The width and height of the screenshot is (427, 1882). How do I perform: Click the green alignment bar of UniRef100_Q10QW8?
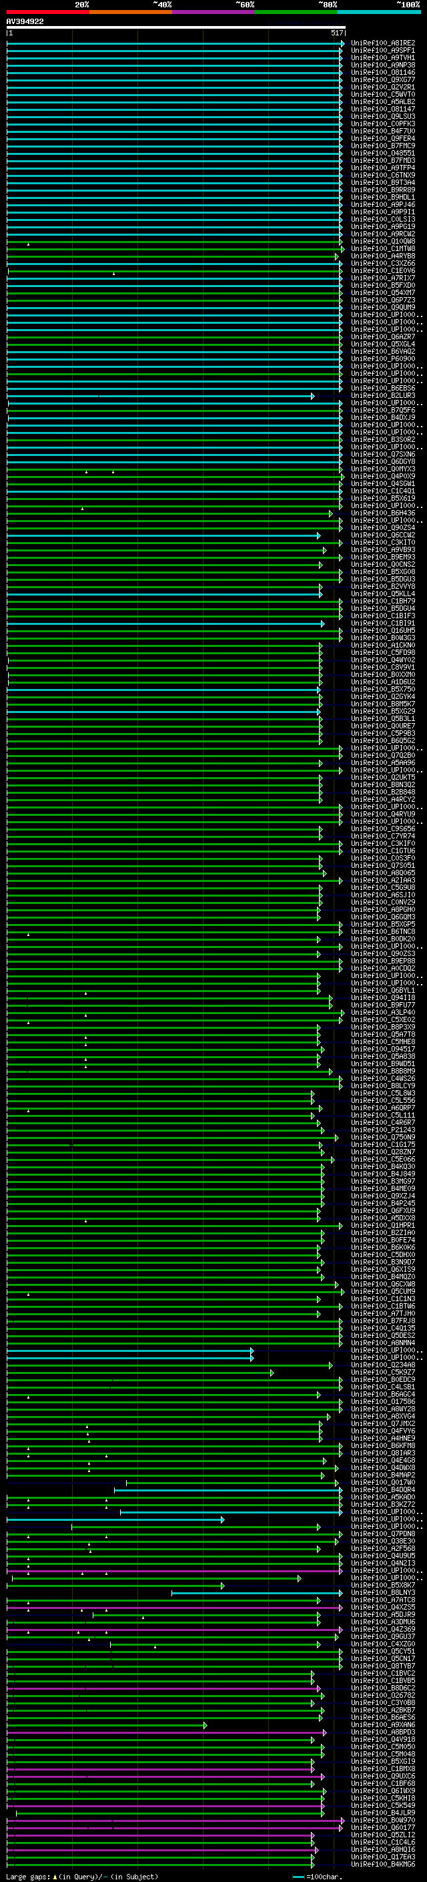(x=173, y=241)
